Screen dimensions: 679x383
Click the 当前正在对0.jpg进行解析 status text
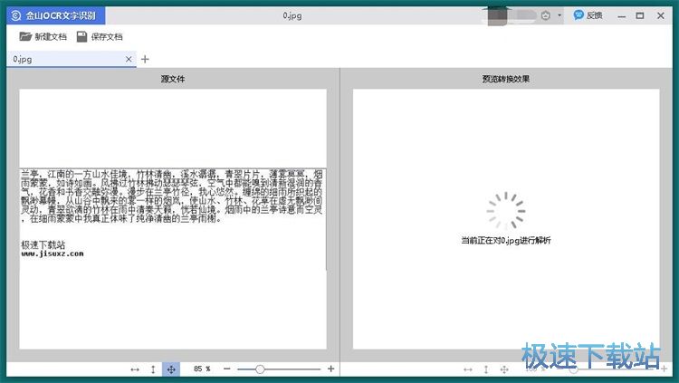point(506,241)
